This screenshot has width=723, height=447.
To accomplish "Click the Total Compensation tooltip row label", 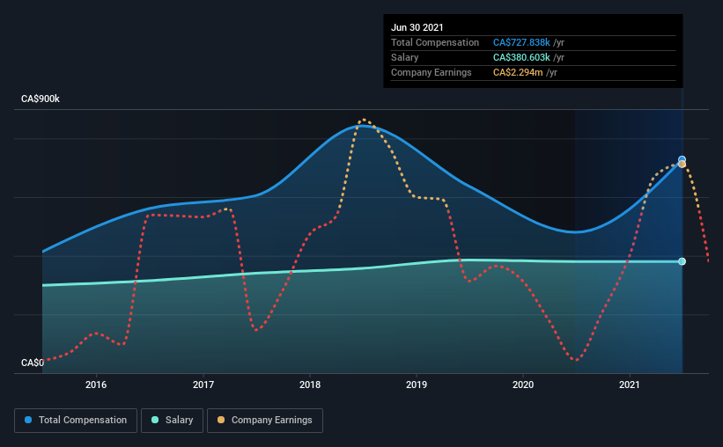I will click(x=435, y=42).
